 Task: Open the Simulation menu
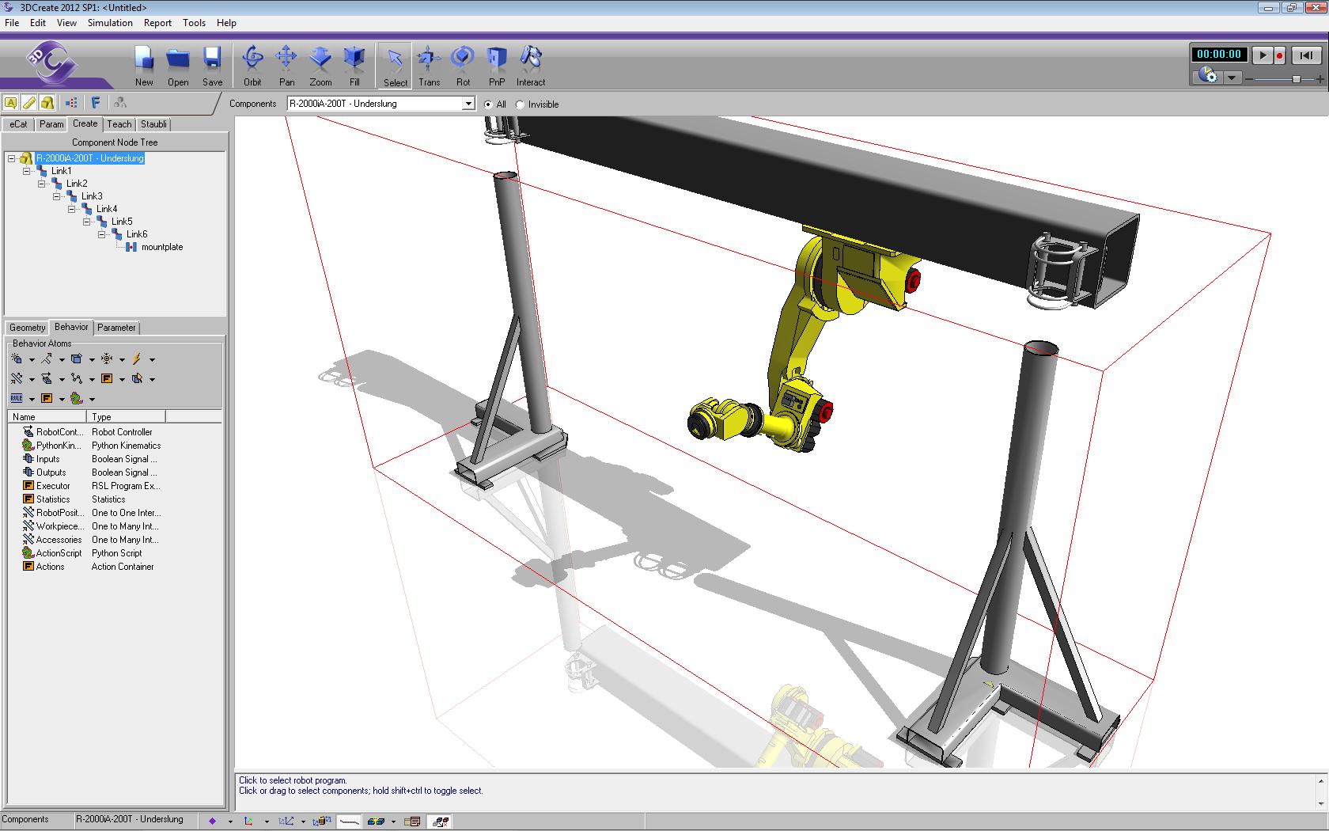coord(110,23)
